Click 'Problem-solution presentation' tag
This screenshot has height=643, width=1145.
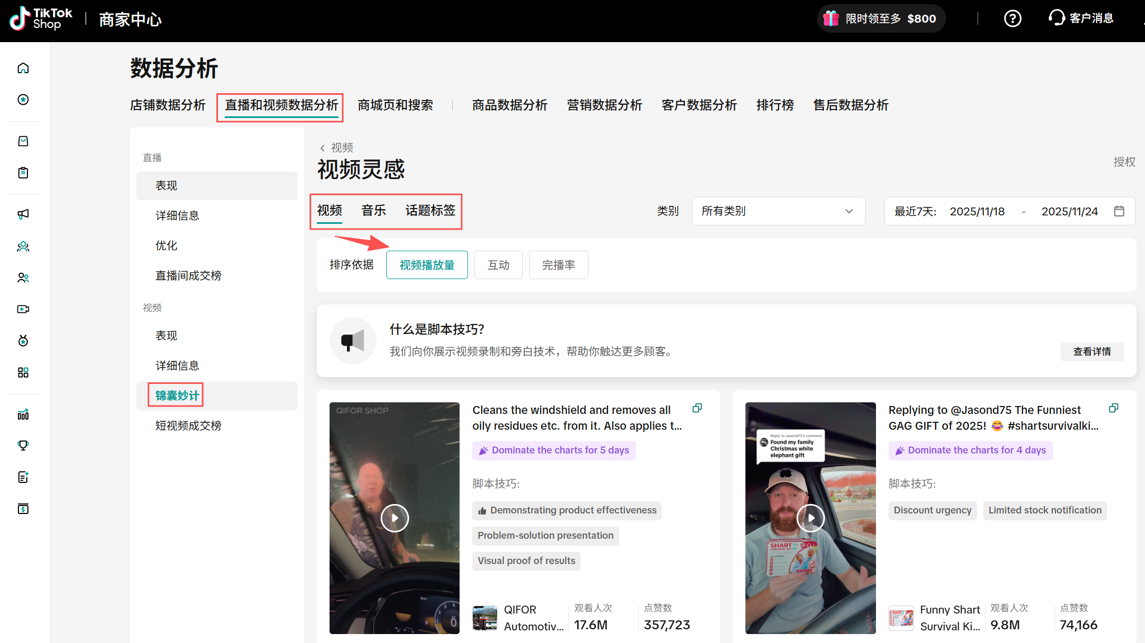click(545, 536)
